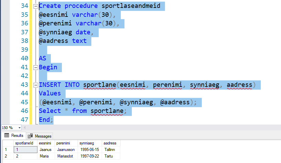Image resolution: width=281 pixels, height=163 pixels.
Task: Click the 1997-09-22 date cell
Action: (x=90, y=156)
